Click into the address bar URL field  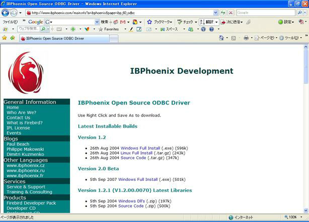pyautogui.click(x=119, y=13)
